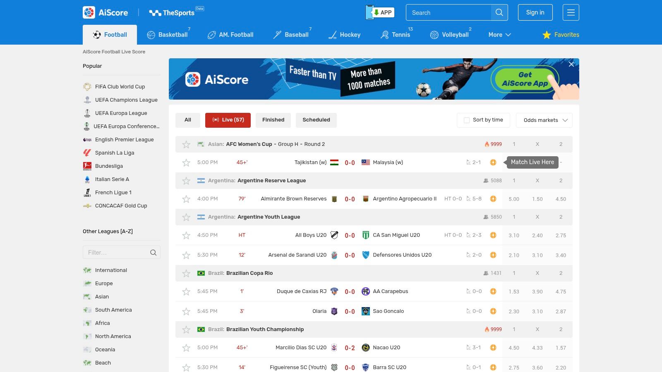Click the search magnifier icon

[499, 12]
